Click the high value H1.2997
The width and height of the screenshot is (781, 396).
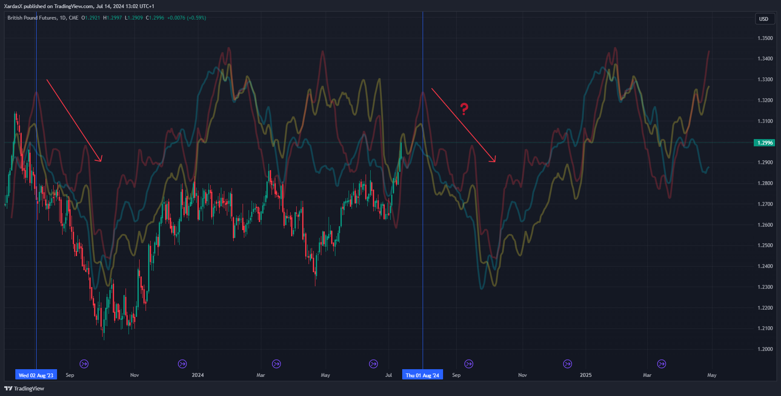[x=112, y=18]
